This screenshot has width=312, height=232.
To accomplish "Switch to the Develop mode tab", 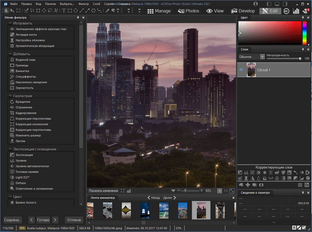I will (243, 11).
